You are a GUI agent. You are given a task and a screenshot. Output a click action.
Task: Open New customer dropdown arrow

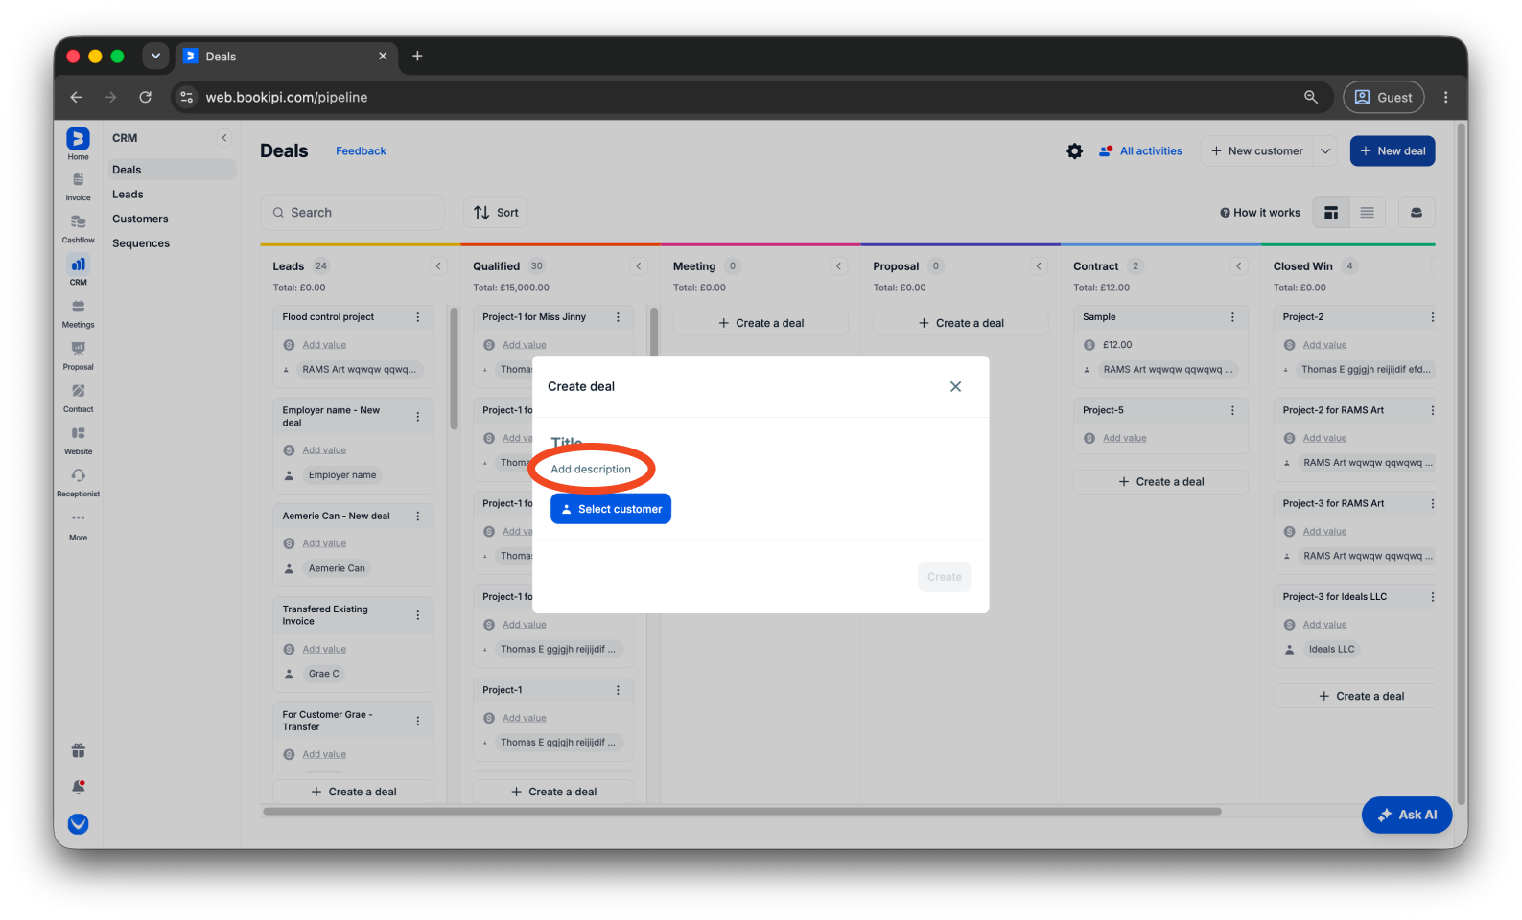pos(1325,151)
